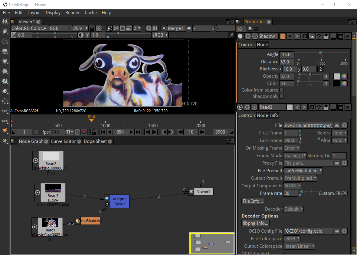357x255 pixels.
Task: Open the Time nodes toolbar group
Action: (x=5, y=42)
